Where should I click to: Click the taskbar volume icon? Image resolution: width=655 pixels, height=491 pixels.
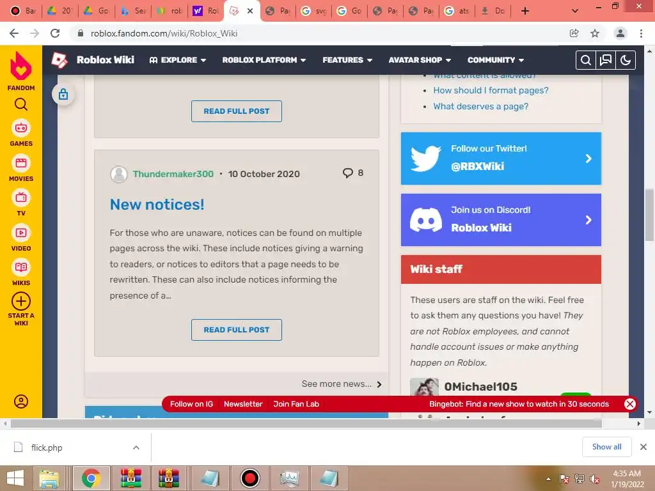594,479
